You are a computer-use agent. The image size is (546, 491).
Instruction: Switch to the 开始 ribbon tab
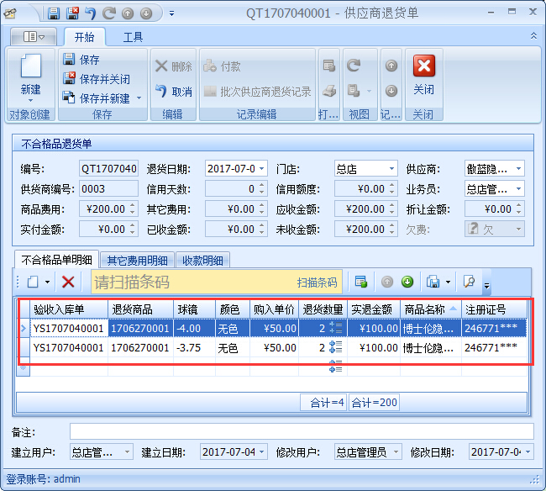click(x=84, y=37)
